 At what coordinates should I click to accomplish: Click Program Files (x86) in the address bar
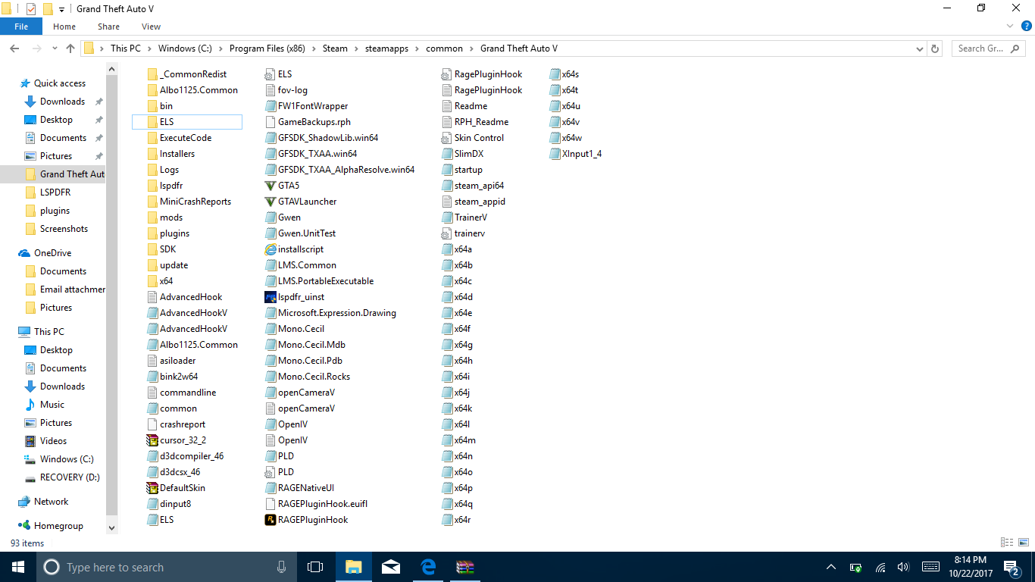[267, 48]
